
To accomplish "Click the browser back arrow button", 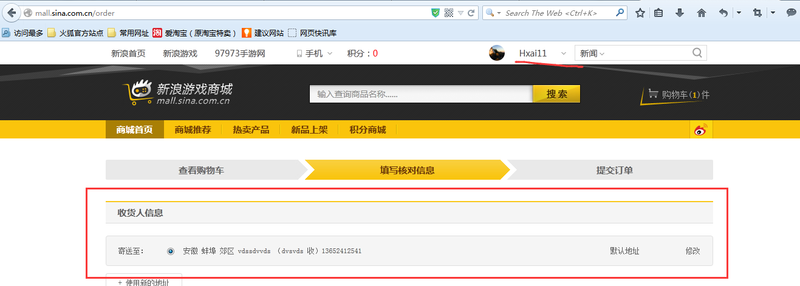I will coord(12,13).
